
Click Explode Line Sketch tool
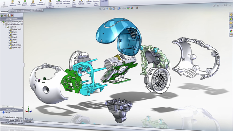(x=96, y=3)
